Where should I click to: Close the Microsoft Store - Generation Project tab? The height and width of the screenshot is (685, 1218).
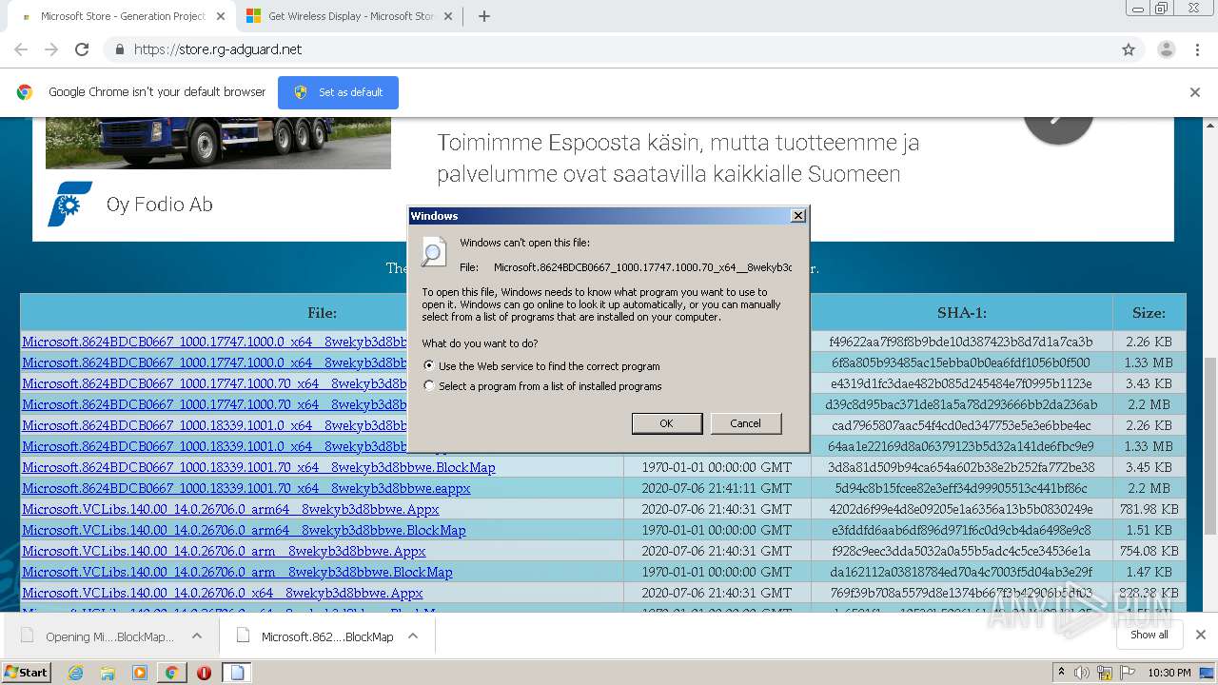click(x=221, y=16)
